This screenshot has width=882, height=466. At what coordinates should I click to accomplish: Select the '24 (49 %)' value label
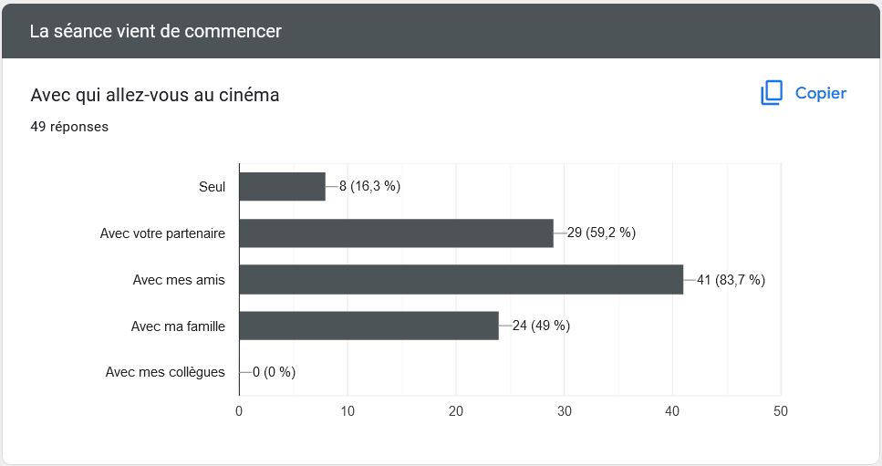pos(541,326)
